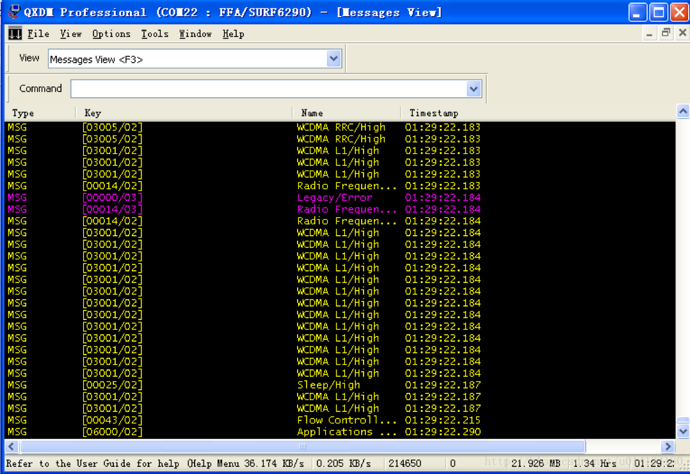The image size is (690, 474).
Task: Restore the inner Messages View child window
Action: coord(666,33)
